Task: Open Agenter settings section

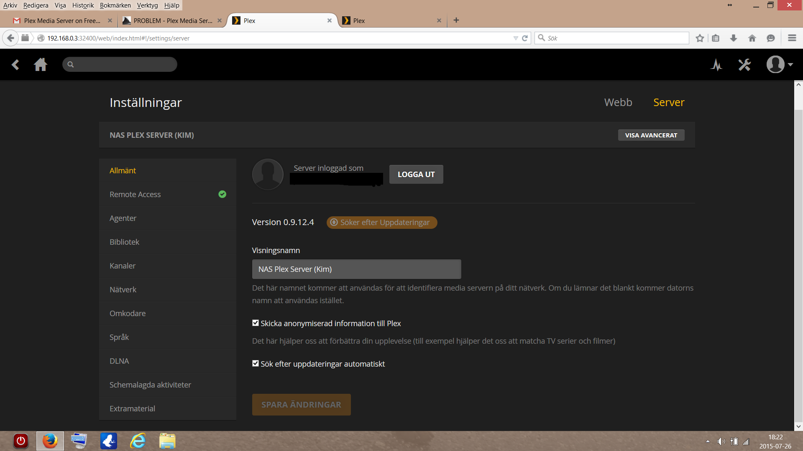Action: pyautogui.click(x=168, y=218)
